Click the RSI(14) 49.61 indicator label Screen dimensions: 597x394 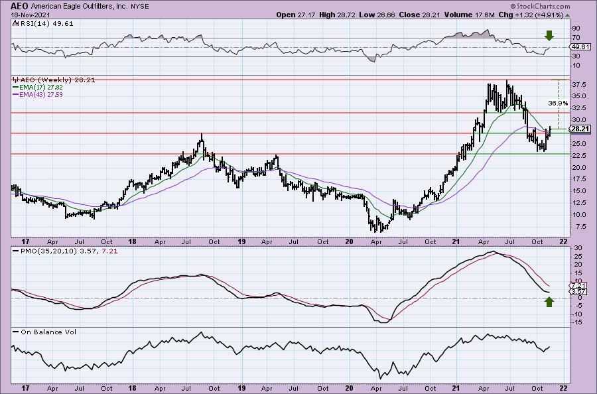coord(46,24)
